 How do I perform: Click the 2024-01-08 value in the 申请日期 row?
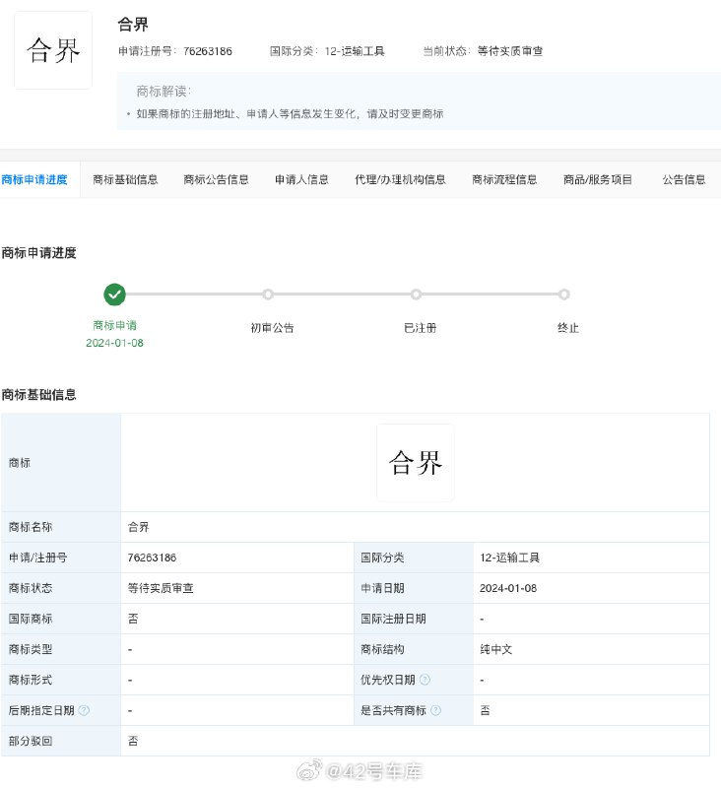(x=508, y=588)
